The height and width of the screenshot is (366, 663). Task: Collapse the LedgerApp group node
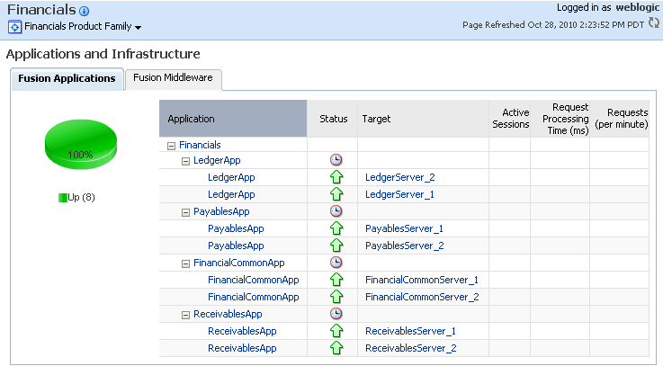pos(185,162)
